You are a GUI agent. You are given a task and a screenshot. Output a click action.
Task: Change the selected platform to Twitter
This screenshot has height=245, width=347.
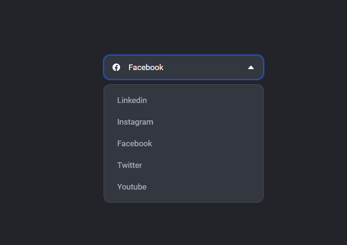pyautogui.click(x=129, y=165)
